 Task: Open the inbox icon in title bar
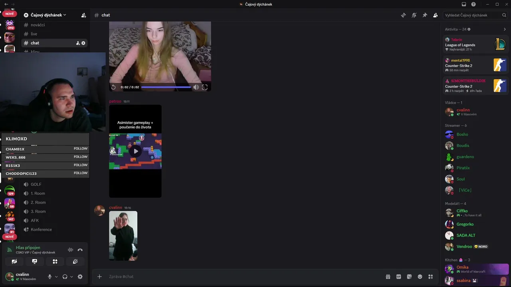464,4
